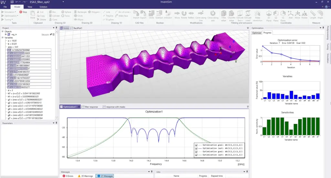
Task: Click the Vacuum material link
Action: (x=45, y=34)
